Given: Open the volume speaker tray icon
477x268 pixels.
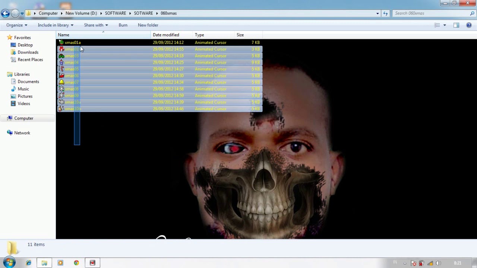Looking at the screenshot, I should click(x=438, y=263).
